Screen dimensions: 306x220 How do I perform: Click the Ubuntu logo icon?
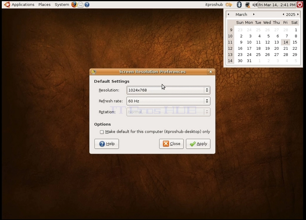[x=7, y=4]
